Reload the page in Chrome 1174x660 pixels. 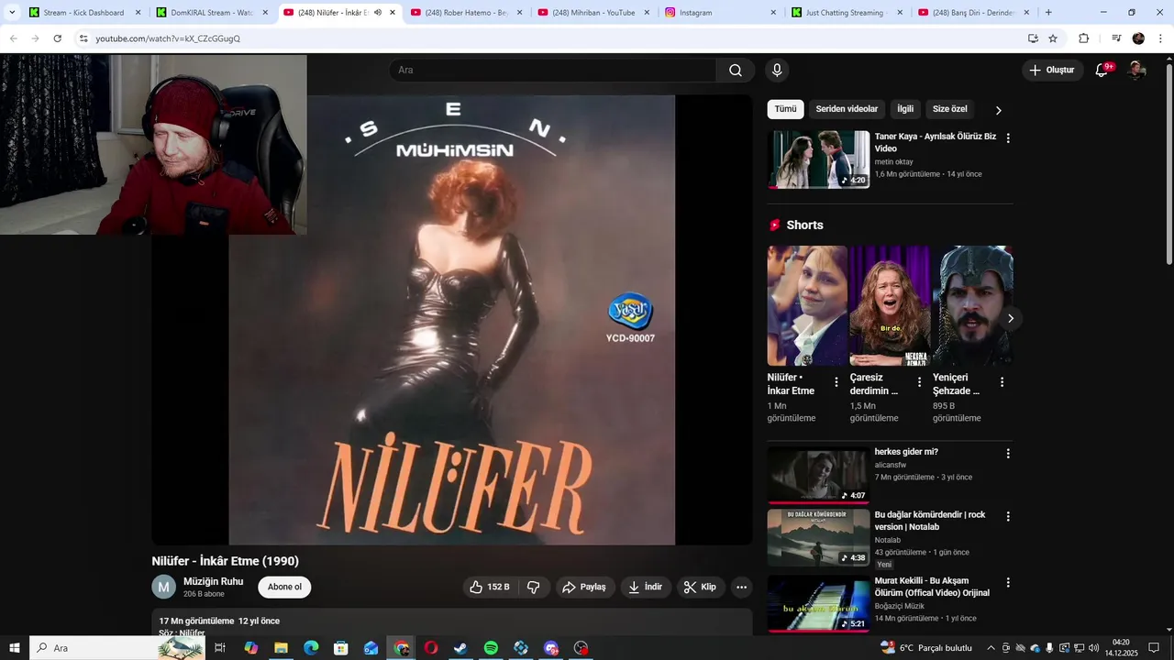tap(57, 38)
